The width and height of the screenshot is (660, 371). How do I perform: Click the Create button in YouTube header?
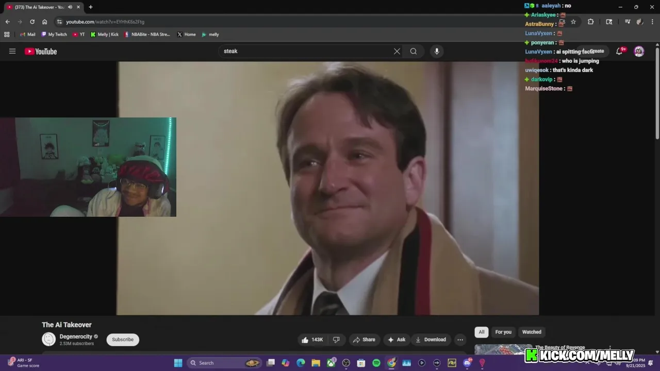593,51
